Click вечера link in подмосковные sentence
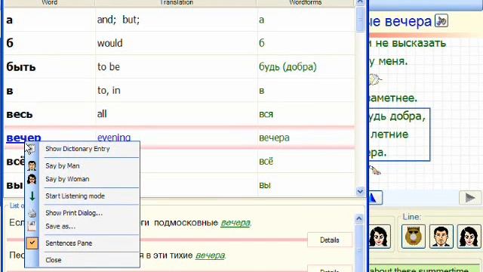 [x=235, y=223]
